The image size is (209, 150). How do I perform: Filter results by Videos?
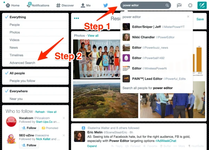[x=36, y=40]
